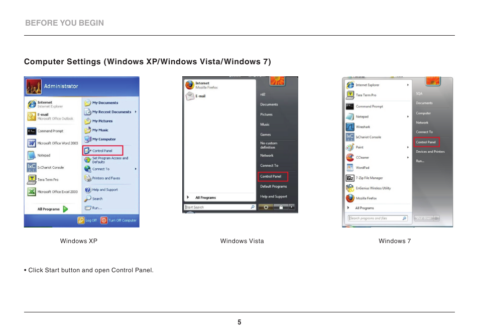Open EnGenius Wireless Utility in Windows 7
Viewport: 479px width, 336px height.
pos(369,188)
